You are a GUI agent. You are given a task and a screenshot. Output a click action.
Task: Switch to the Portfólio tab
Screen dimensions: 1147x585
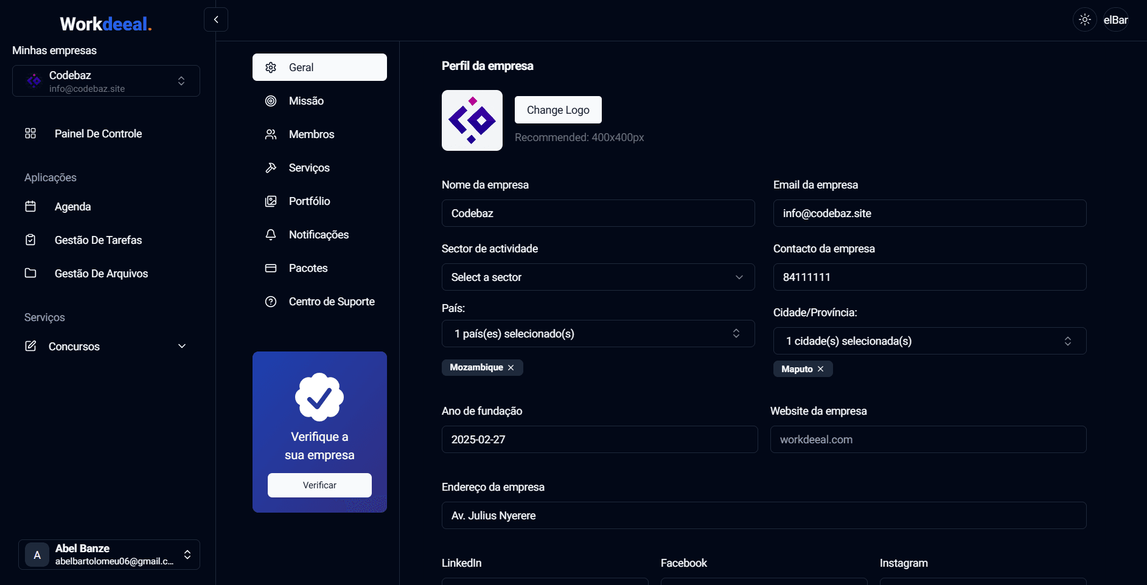319,201
